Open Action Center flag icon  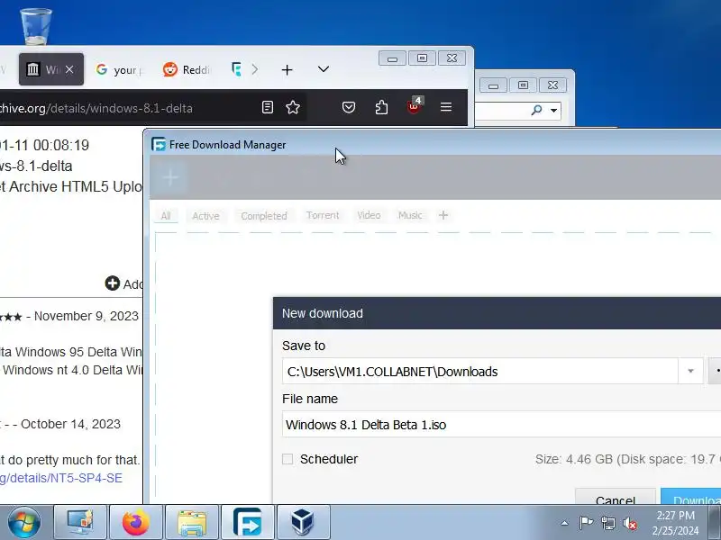click(x=586, y=523)
